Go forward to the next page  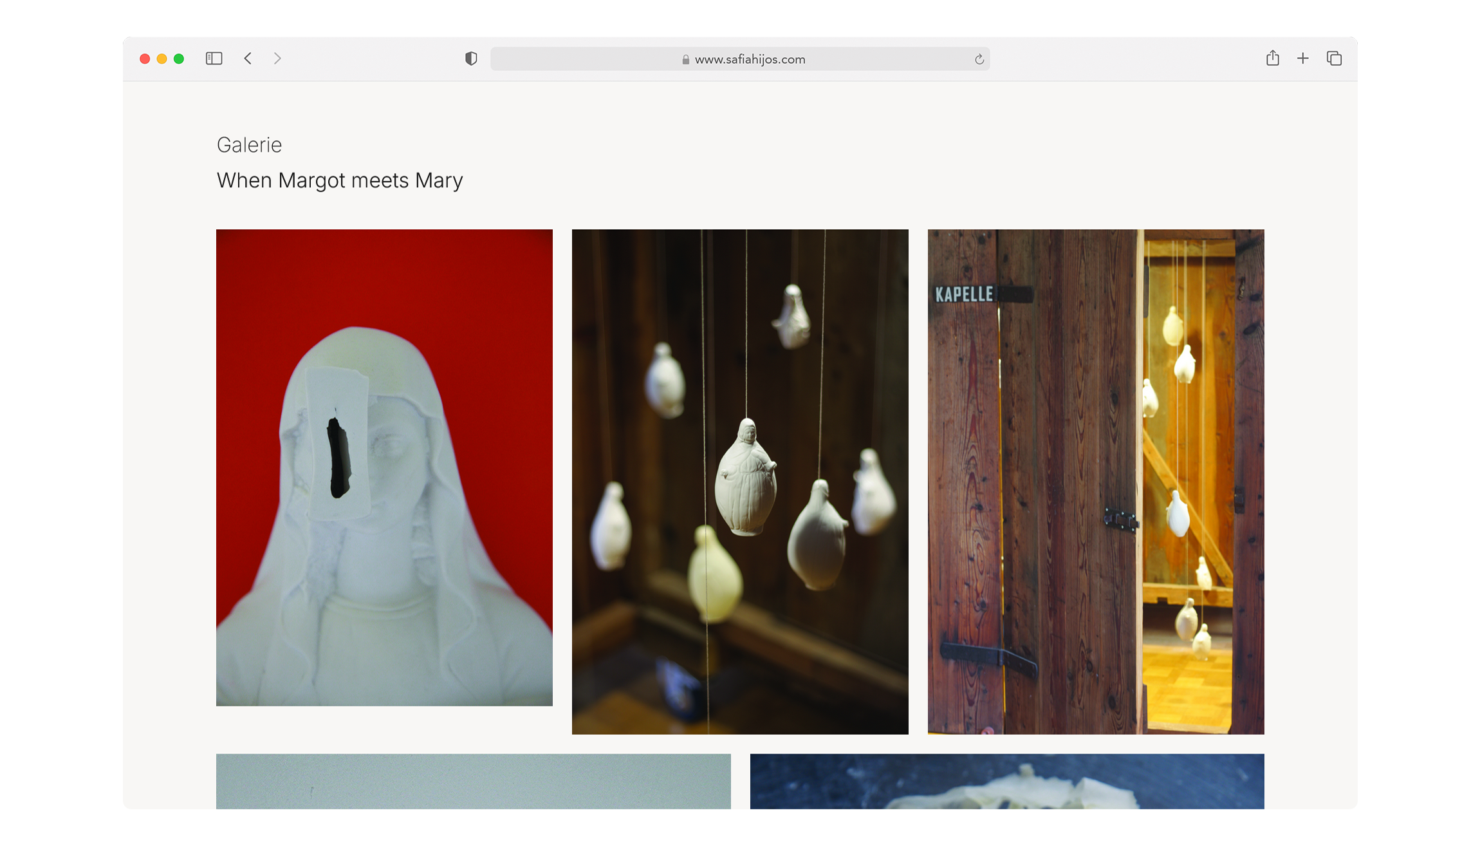click(x=277, y=59)
